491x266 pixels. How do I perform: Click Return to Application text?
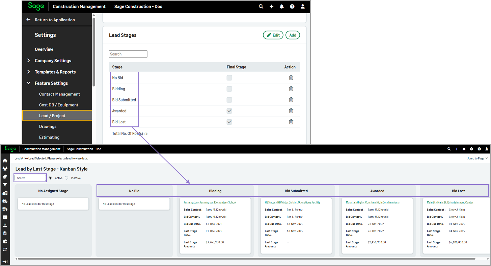(x=55, y=20)
